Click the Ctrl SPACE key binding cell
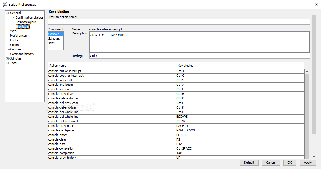Viewport: 321px width, 169px height. point(240,148)
